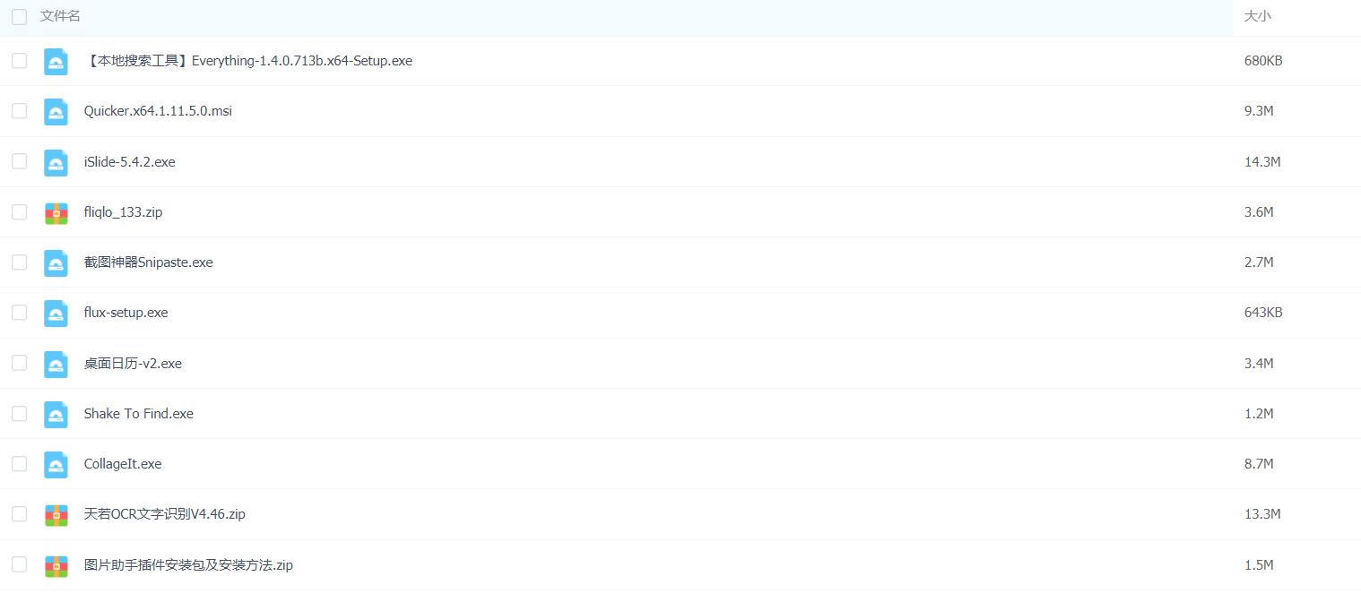Open the iSlide-5.4.2.exe file name
The width and height of the screenshot is (1361, 602).
pos(130,162)
